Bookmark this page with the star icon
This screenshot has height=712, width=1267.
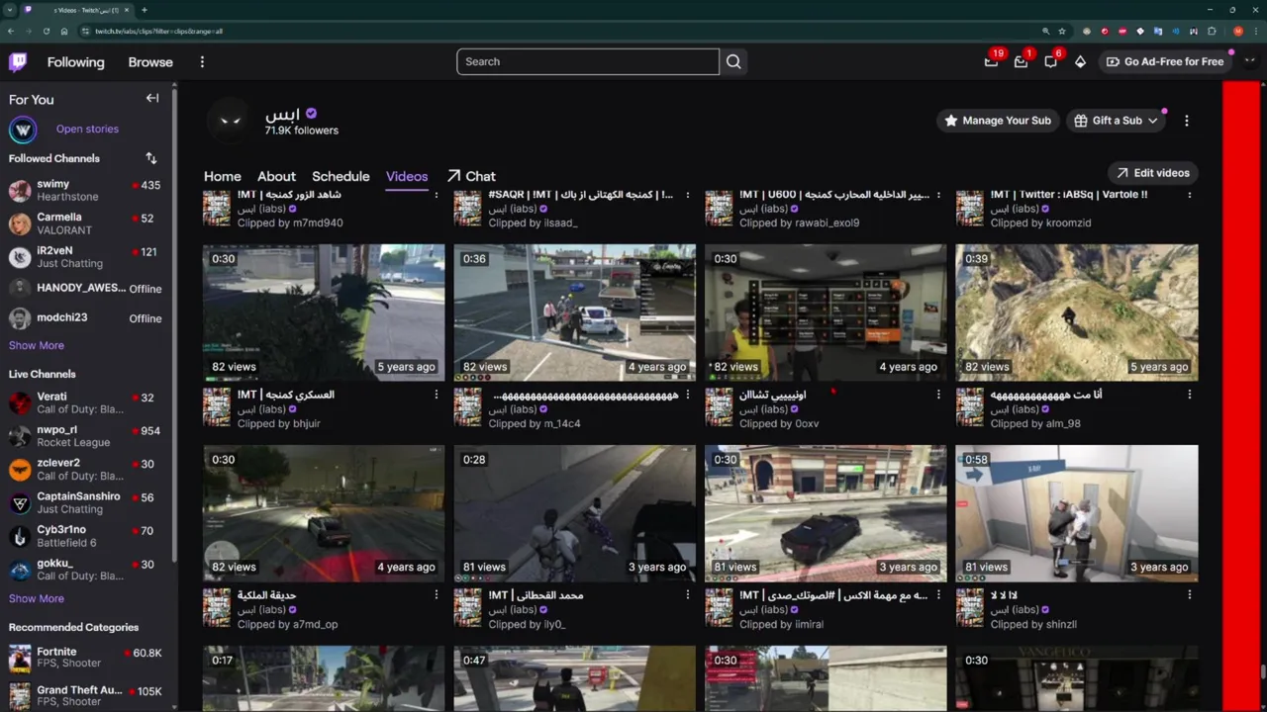point(1062,31)
